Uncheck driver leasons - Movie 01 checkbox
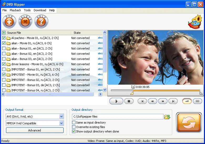The width and height of the screenshot is (205, 144). [x=4, y=64]
